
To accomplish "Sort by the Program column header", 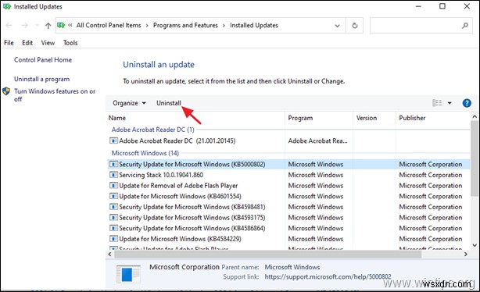I will pyautogui.click(x=300, y=118).
